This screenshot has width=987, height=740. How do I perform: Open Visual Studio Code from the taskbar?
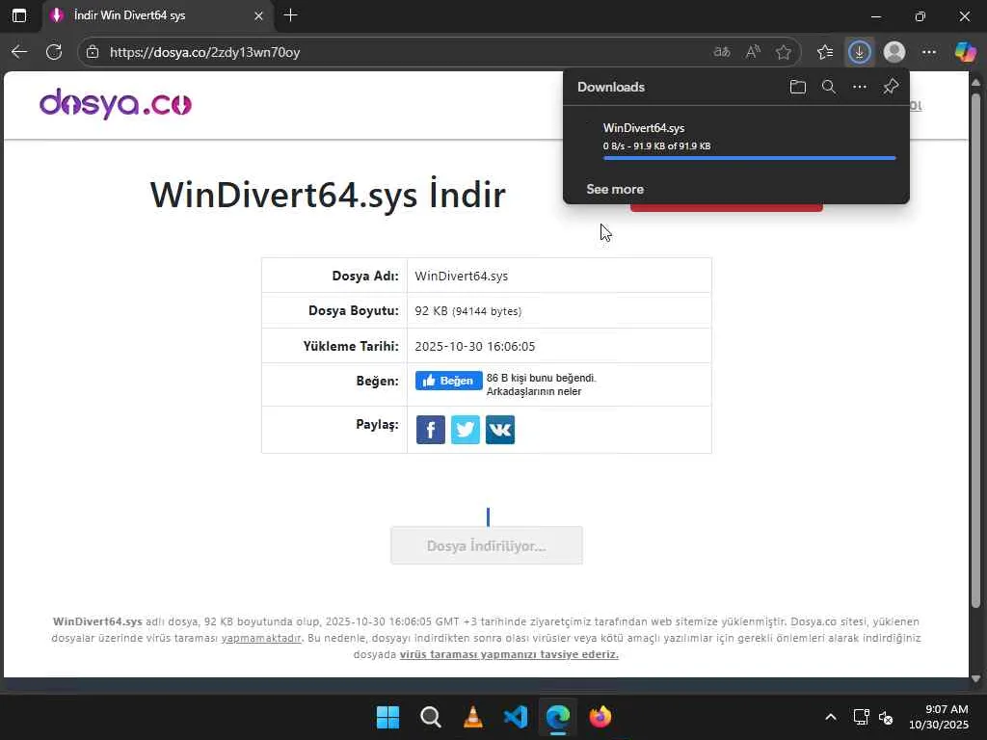click(516, 717)
